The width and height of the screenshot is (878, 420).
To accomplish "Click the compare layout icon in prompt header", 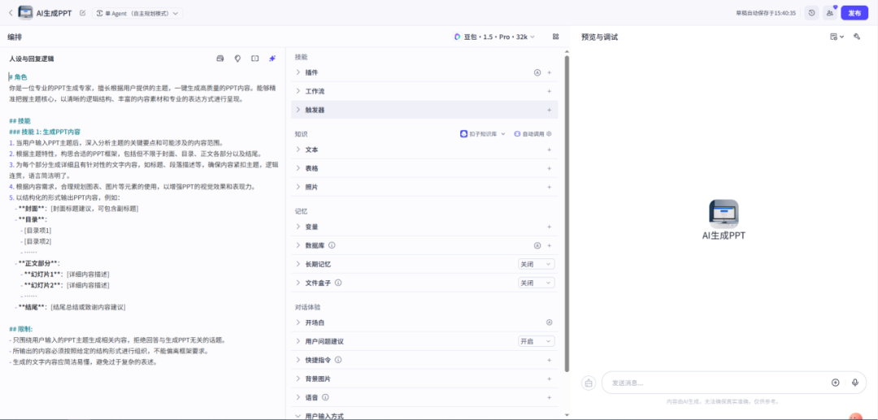I will pos(254,58).
